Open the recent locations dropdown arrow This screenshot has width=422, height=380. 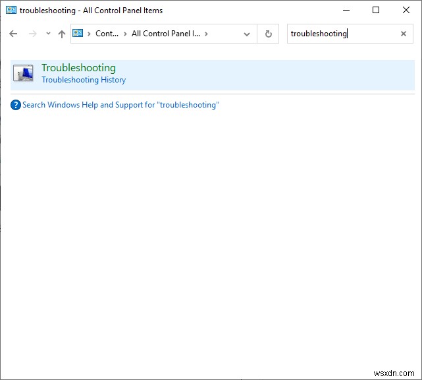tap(48, 34)
